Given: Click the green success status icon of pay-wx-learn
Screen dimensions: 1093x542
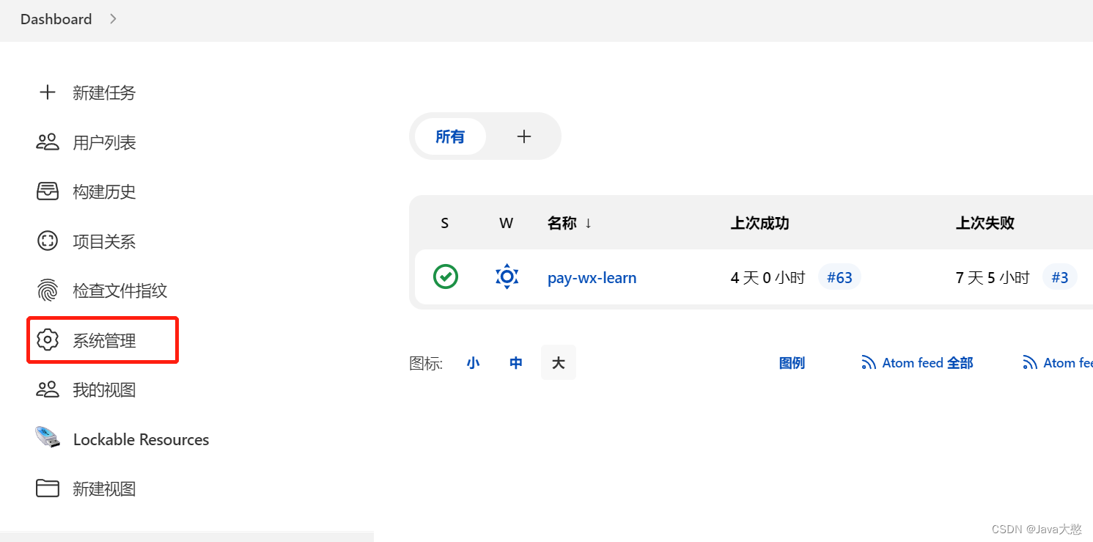Looking at the screenshot, I should click(446, 277).
